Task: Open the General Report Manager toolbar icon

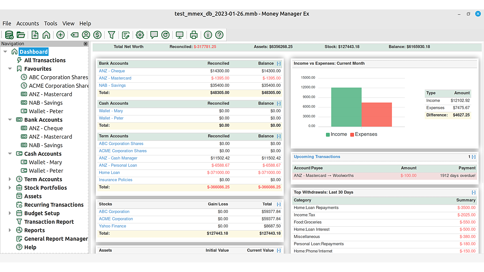Action: [x=126, y=35]
